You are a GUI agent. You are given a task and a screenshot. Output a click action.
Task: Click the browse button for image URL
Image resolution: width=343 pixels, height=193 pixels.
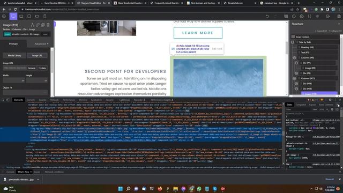pos(32,68)
